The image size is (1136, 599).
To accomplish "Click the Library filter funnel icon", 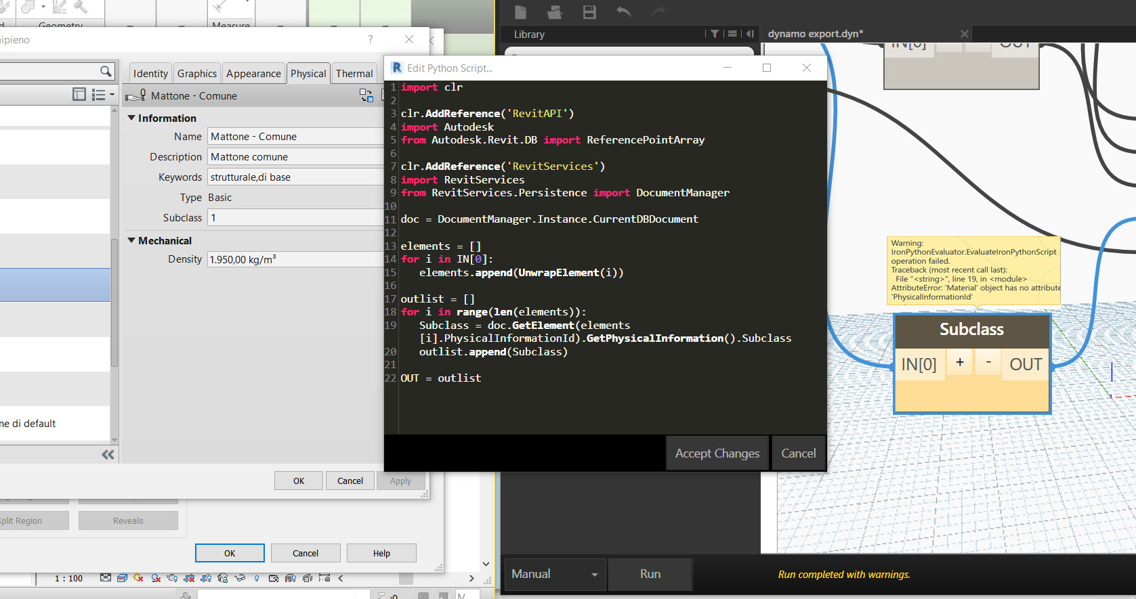I will pyautogui.click(x=715, y=34).
